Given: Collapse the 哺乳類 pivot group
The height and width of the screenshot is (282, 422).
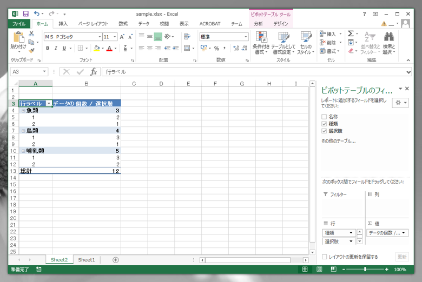Looking at the screenshot, I should point(23,151).
